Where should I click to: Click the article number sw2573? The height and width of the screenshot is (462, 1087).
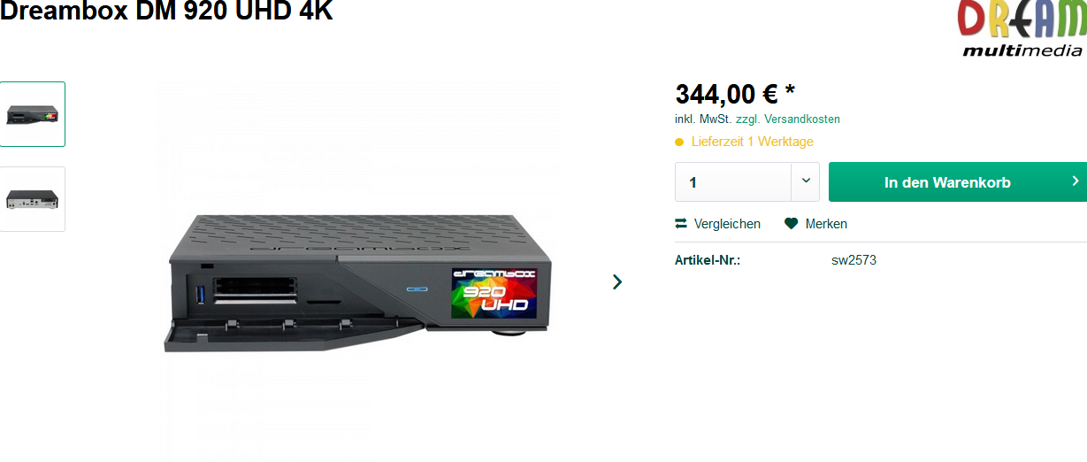pos(854,260)
